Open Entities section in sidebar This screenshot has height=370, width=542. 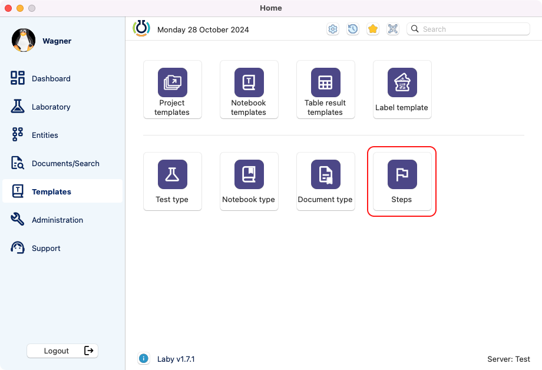click(x=62, y=135)
